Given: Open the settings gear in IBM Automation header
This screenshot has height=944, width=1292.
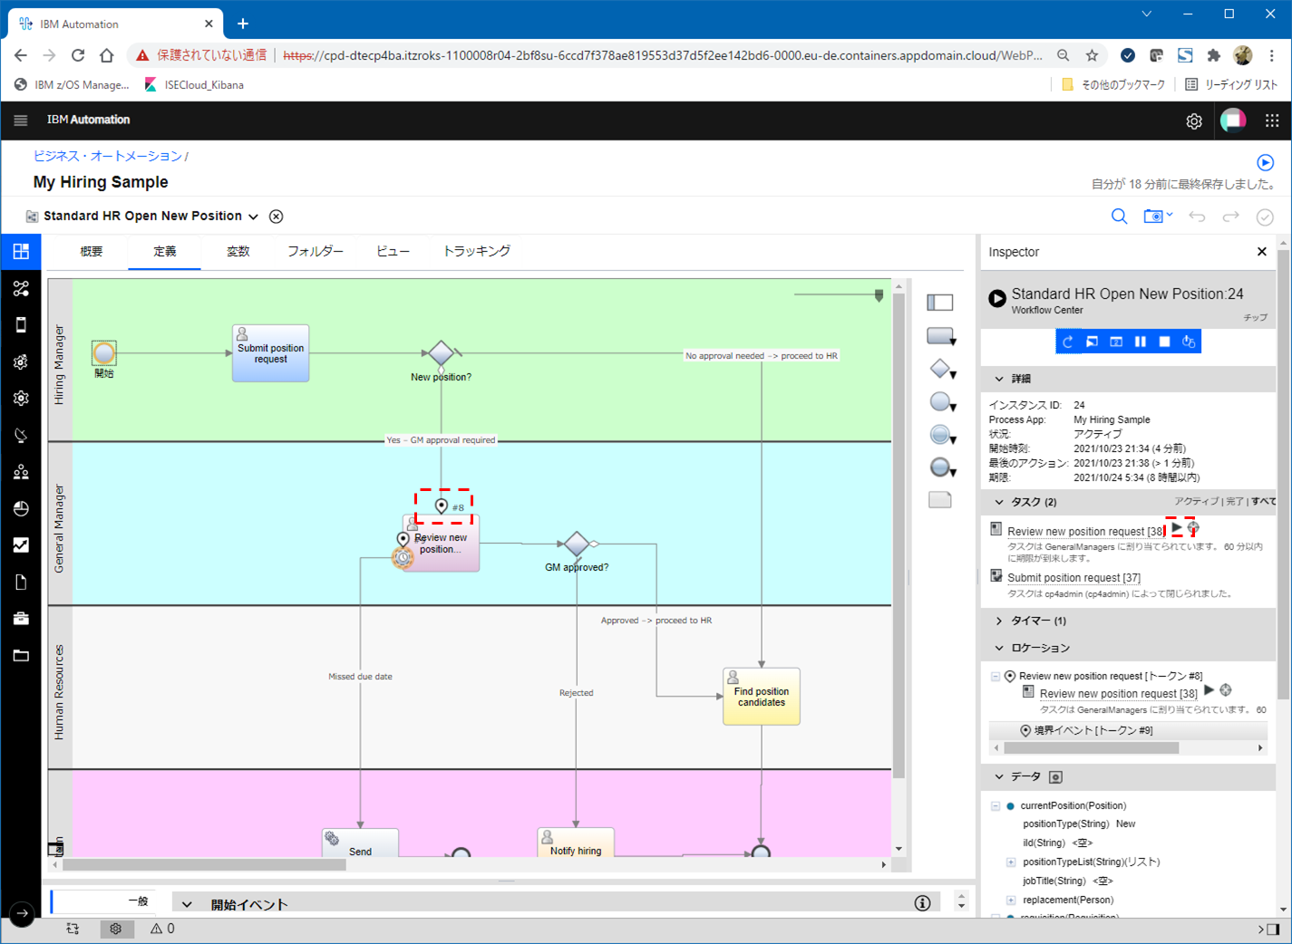Looking at the screenshot, I should coord(1194,121).
